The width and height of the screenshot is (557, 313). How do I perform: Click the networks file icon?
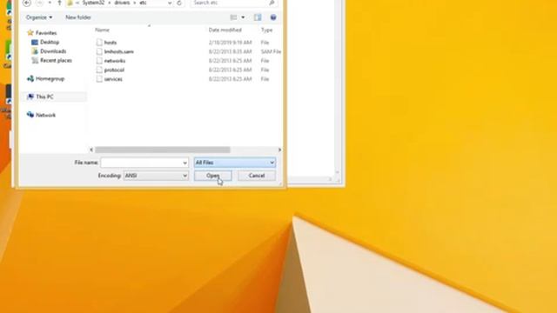[99, 61]
